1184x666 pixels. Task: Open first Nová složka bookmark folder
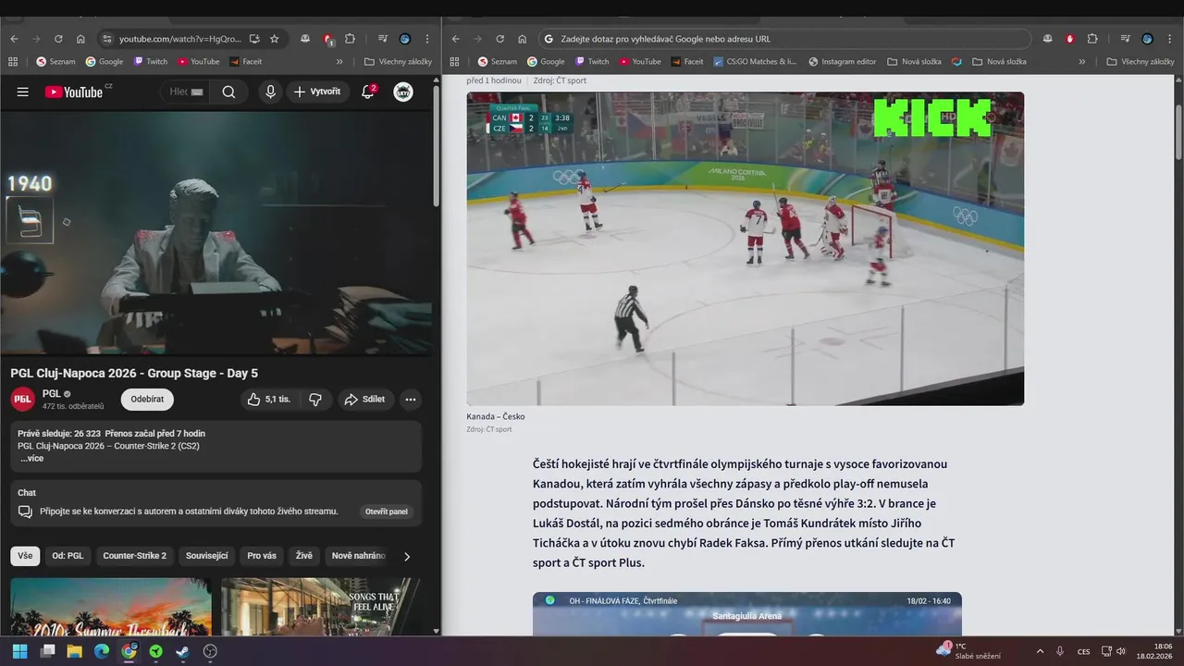click(914, 62)
